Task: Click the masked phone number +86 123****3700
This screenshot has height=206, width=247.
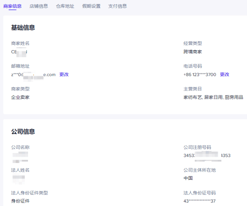Action: click(x=200, y=75)
